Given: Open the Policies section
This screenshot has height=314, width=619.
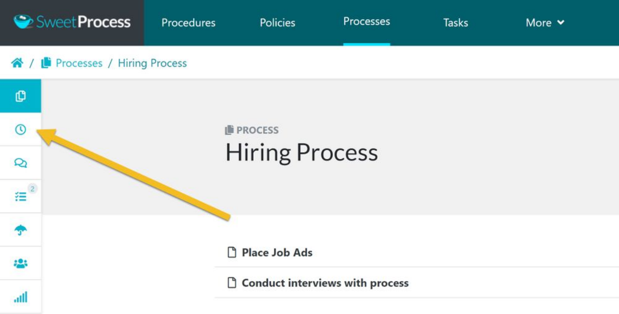Looking at the screenshot, I should (277, 23).
